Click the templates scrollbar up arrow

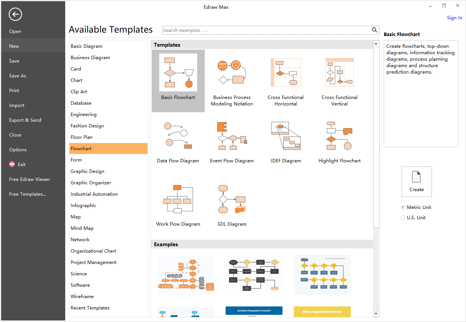pyautogui.click(x=376, y=44)
